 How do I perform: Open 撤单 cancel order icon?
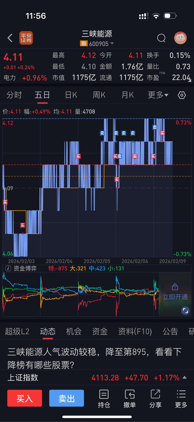click(x=130, y=398)
